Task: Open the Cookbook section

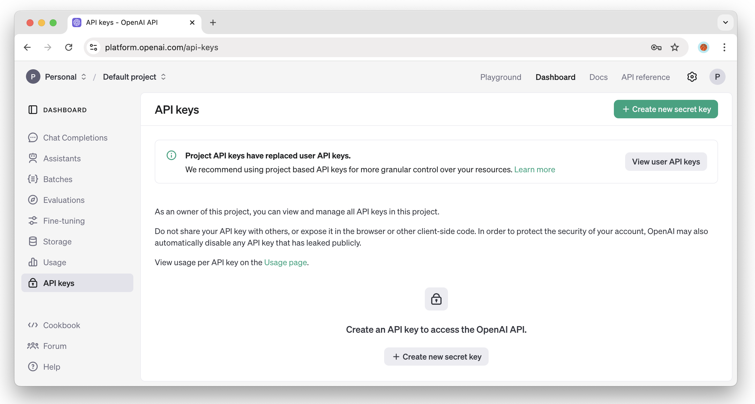Action: [61, 325]
